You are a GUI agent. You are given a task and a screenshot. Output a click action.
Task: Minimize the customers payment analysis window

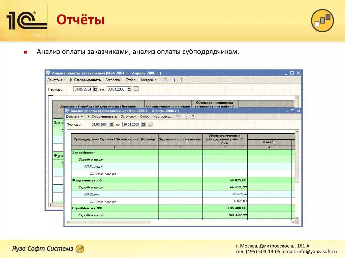coord(286,73)
